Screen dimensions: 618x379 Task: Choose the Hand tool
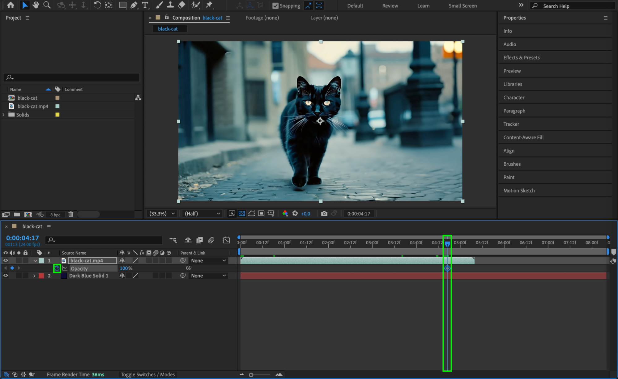tap(36, 5)
